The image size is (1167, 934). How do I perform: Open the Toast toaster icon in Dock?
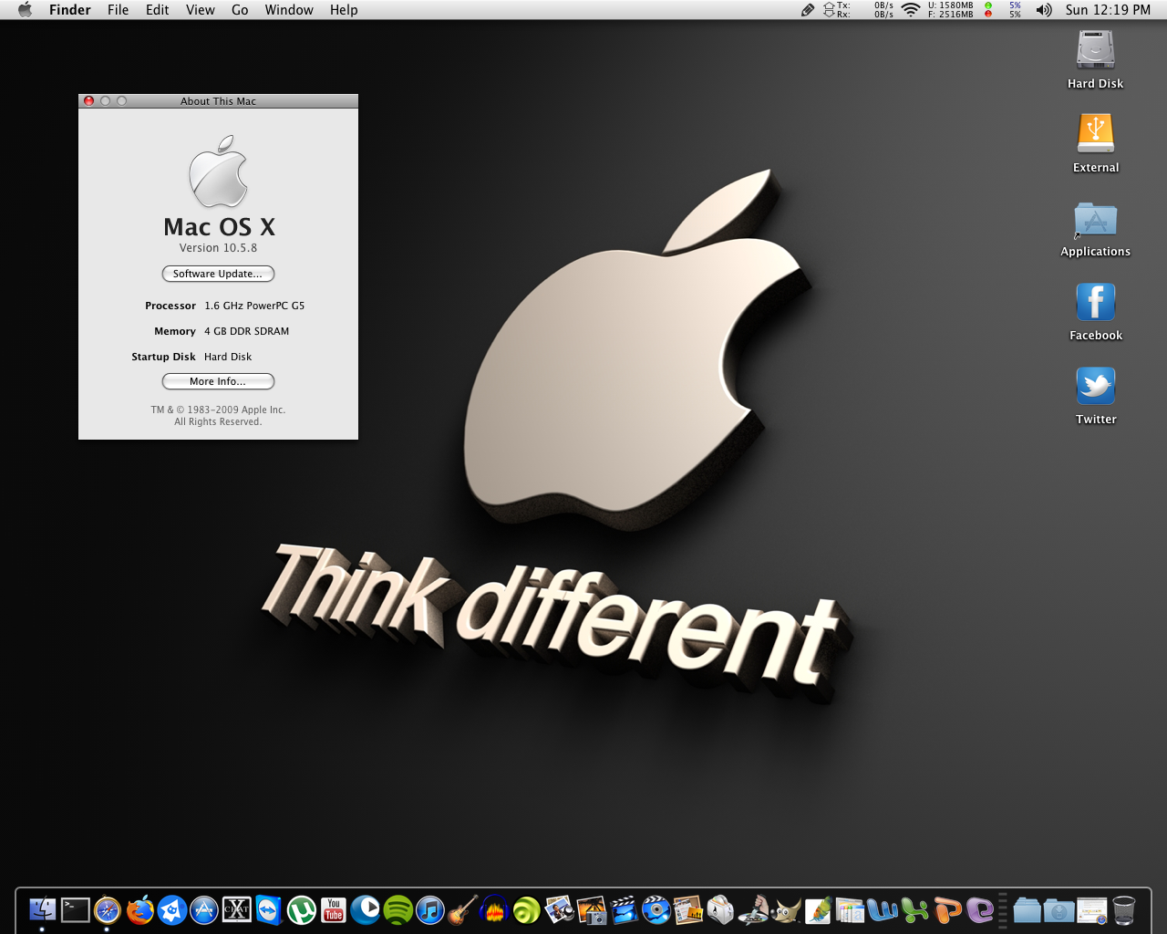click(x=720, y=909)
